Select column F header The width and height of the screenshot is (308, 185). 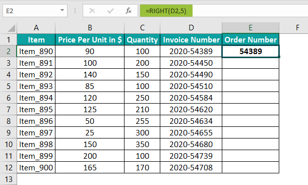(x=297, y=28)
